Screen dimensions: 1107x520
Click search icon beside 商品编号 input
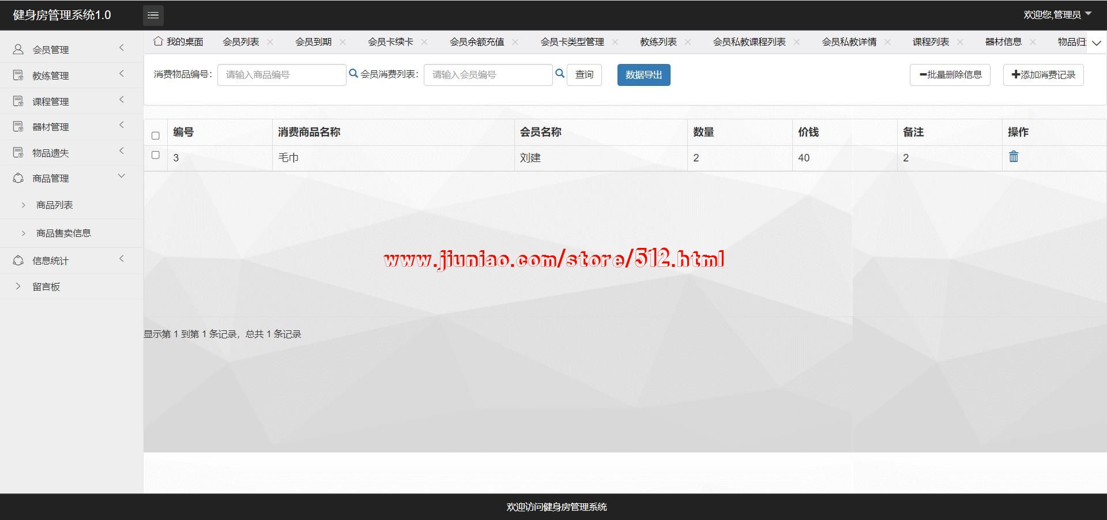point(353,74)
